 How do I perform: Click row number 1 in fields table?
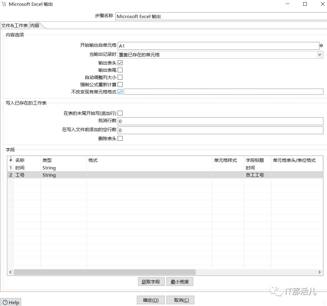(x=11, y=168)
